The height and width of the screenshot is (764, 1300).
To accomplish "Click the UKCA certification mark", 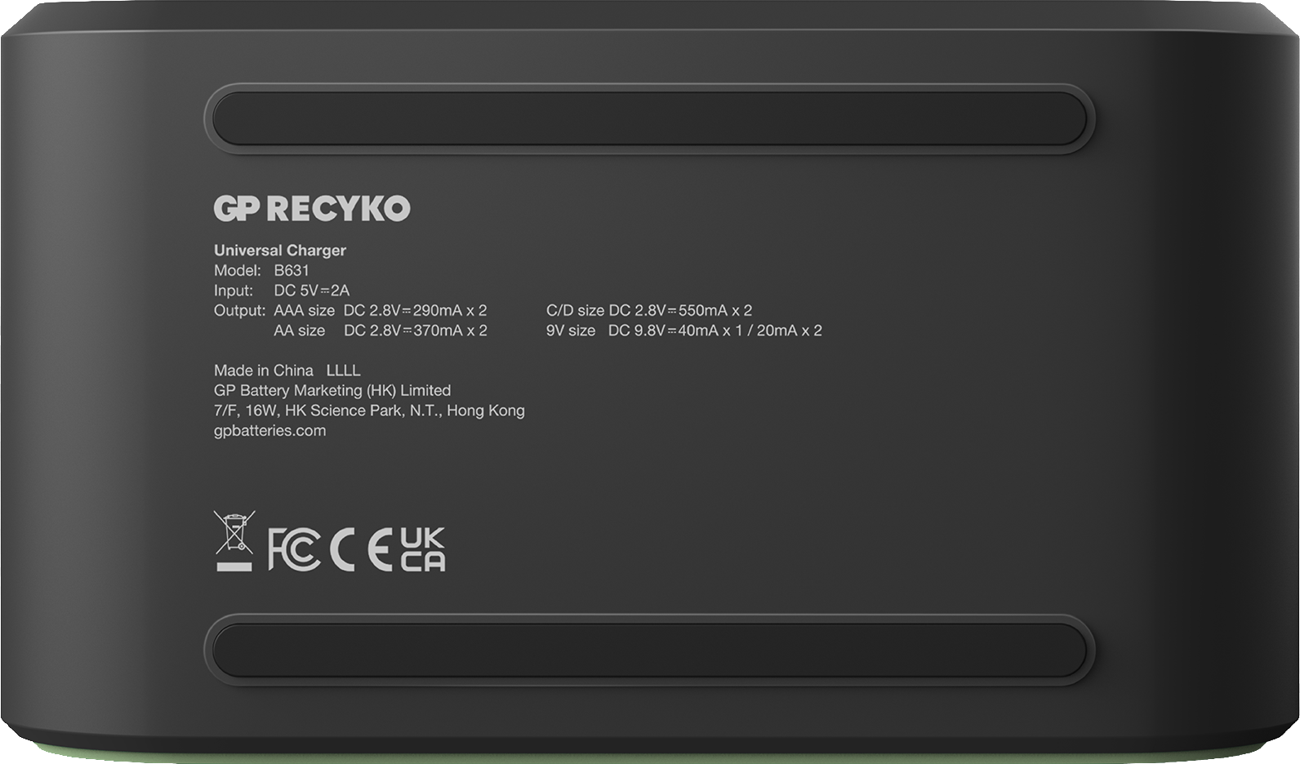I will coord(422,549).
